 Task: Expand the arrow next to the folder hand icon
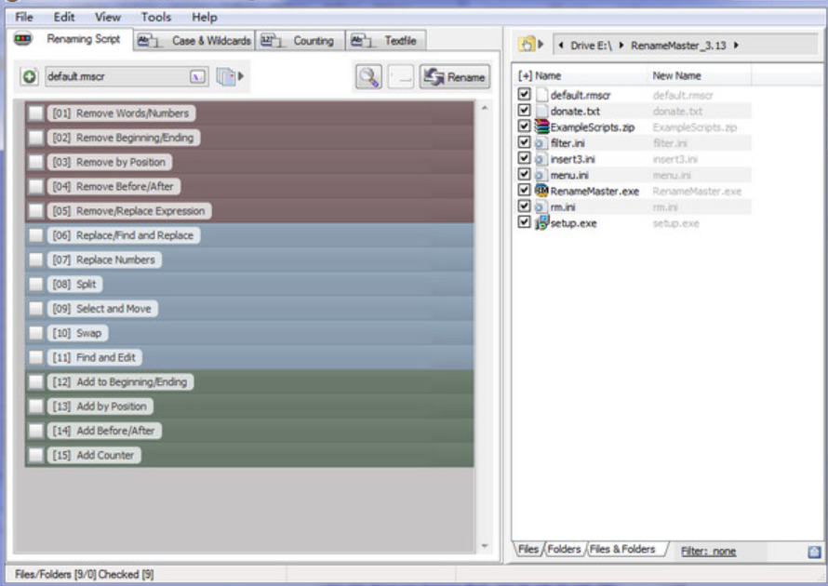tap(541, 45)
